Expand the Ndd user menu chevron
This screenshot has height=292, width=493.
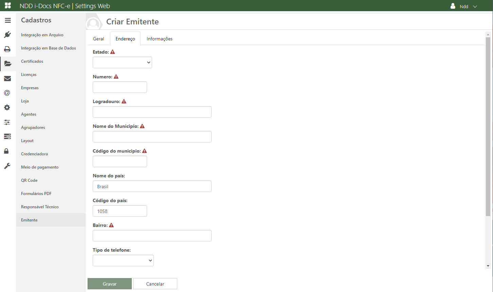(x=475, y=6)
